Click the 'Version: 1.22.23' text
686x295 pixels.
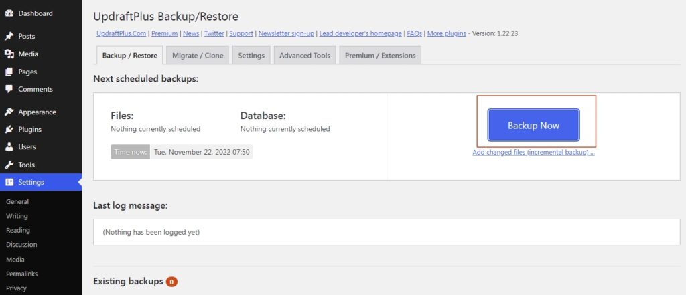pos(495,33)
